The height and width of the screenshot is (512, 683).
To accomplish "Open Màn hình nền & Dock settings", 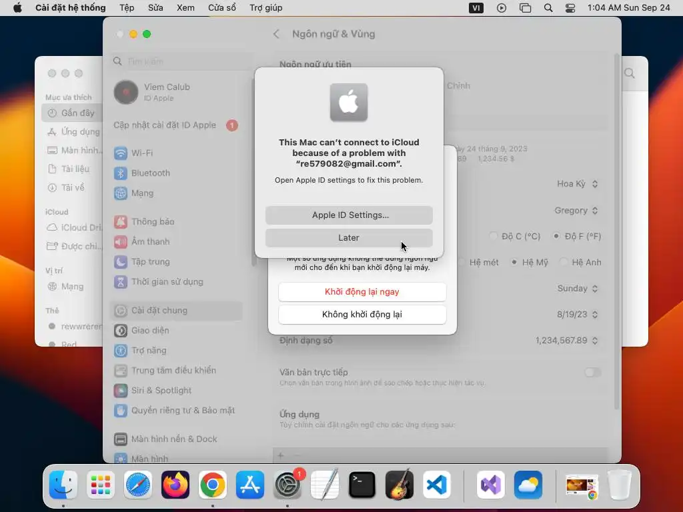I will [176, 439].
